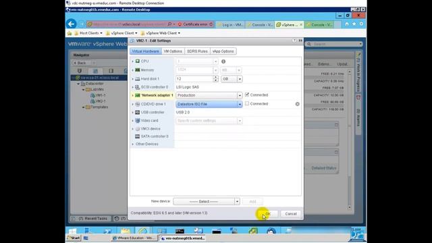Expand the SCSI controller 0 row
This screenshot has height=243, width=432.
pos(132,87)
